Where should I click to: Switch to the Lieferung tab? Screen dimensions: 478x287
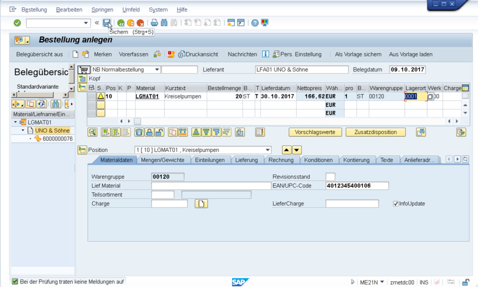[246, 160]
